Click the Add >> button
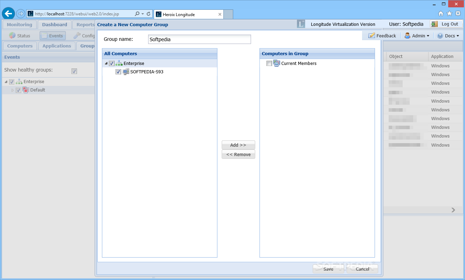 point(238,145)
